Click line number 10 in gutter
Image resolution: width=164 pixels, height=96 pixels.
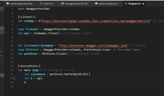point(12,46)
